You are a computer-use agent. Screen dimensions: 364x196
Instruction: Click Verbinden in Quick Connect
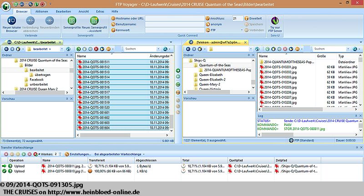pos(254,30)
